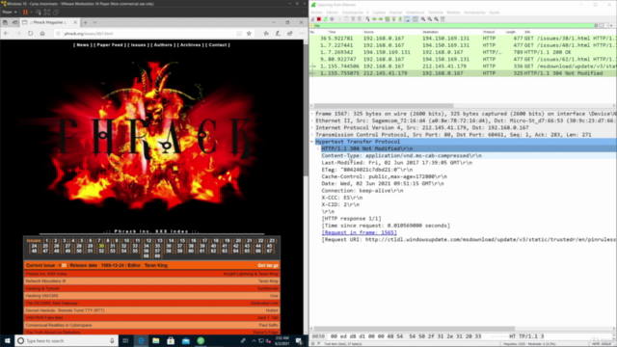The width and height of the screenshot is (617, 347).
Task: Open a new Edge tab
Action: (86, 22)
